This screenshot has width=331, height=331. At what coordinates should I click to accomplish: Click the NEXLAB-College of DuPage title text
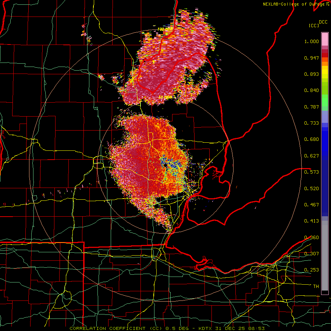tap(294, 4)
